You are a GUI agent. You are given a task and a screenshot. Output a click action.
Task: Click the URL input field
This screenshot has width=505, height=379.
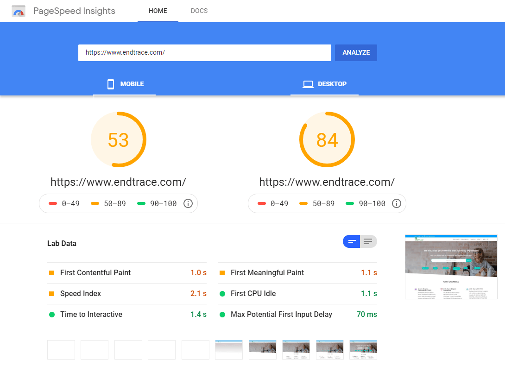tap(204, 52)
